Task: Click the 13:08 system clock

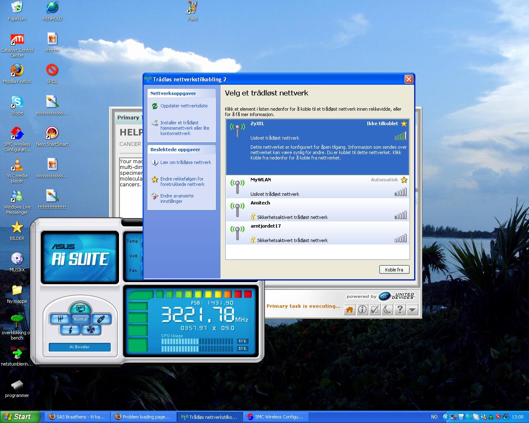Action: (517, 417)
